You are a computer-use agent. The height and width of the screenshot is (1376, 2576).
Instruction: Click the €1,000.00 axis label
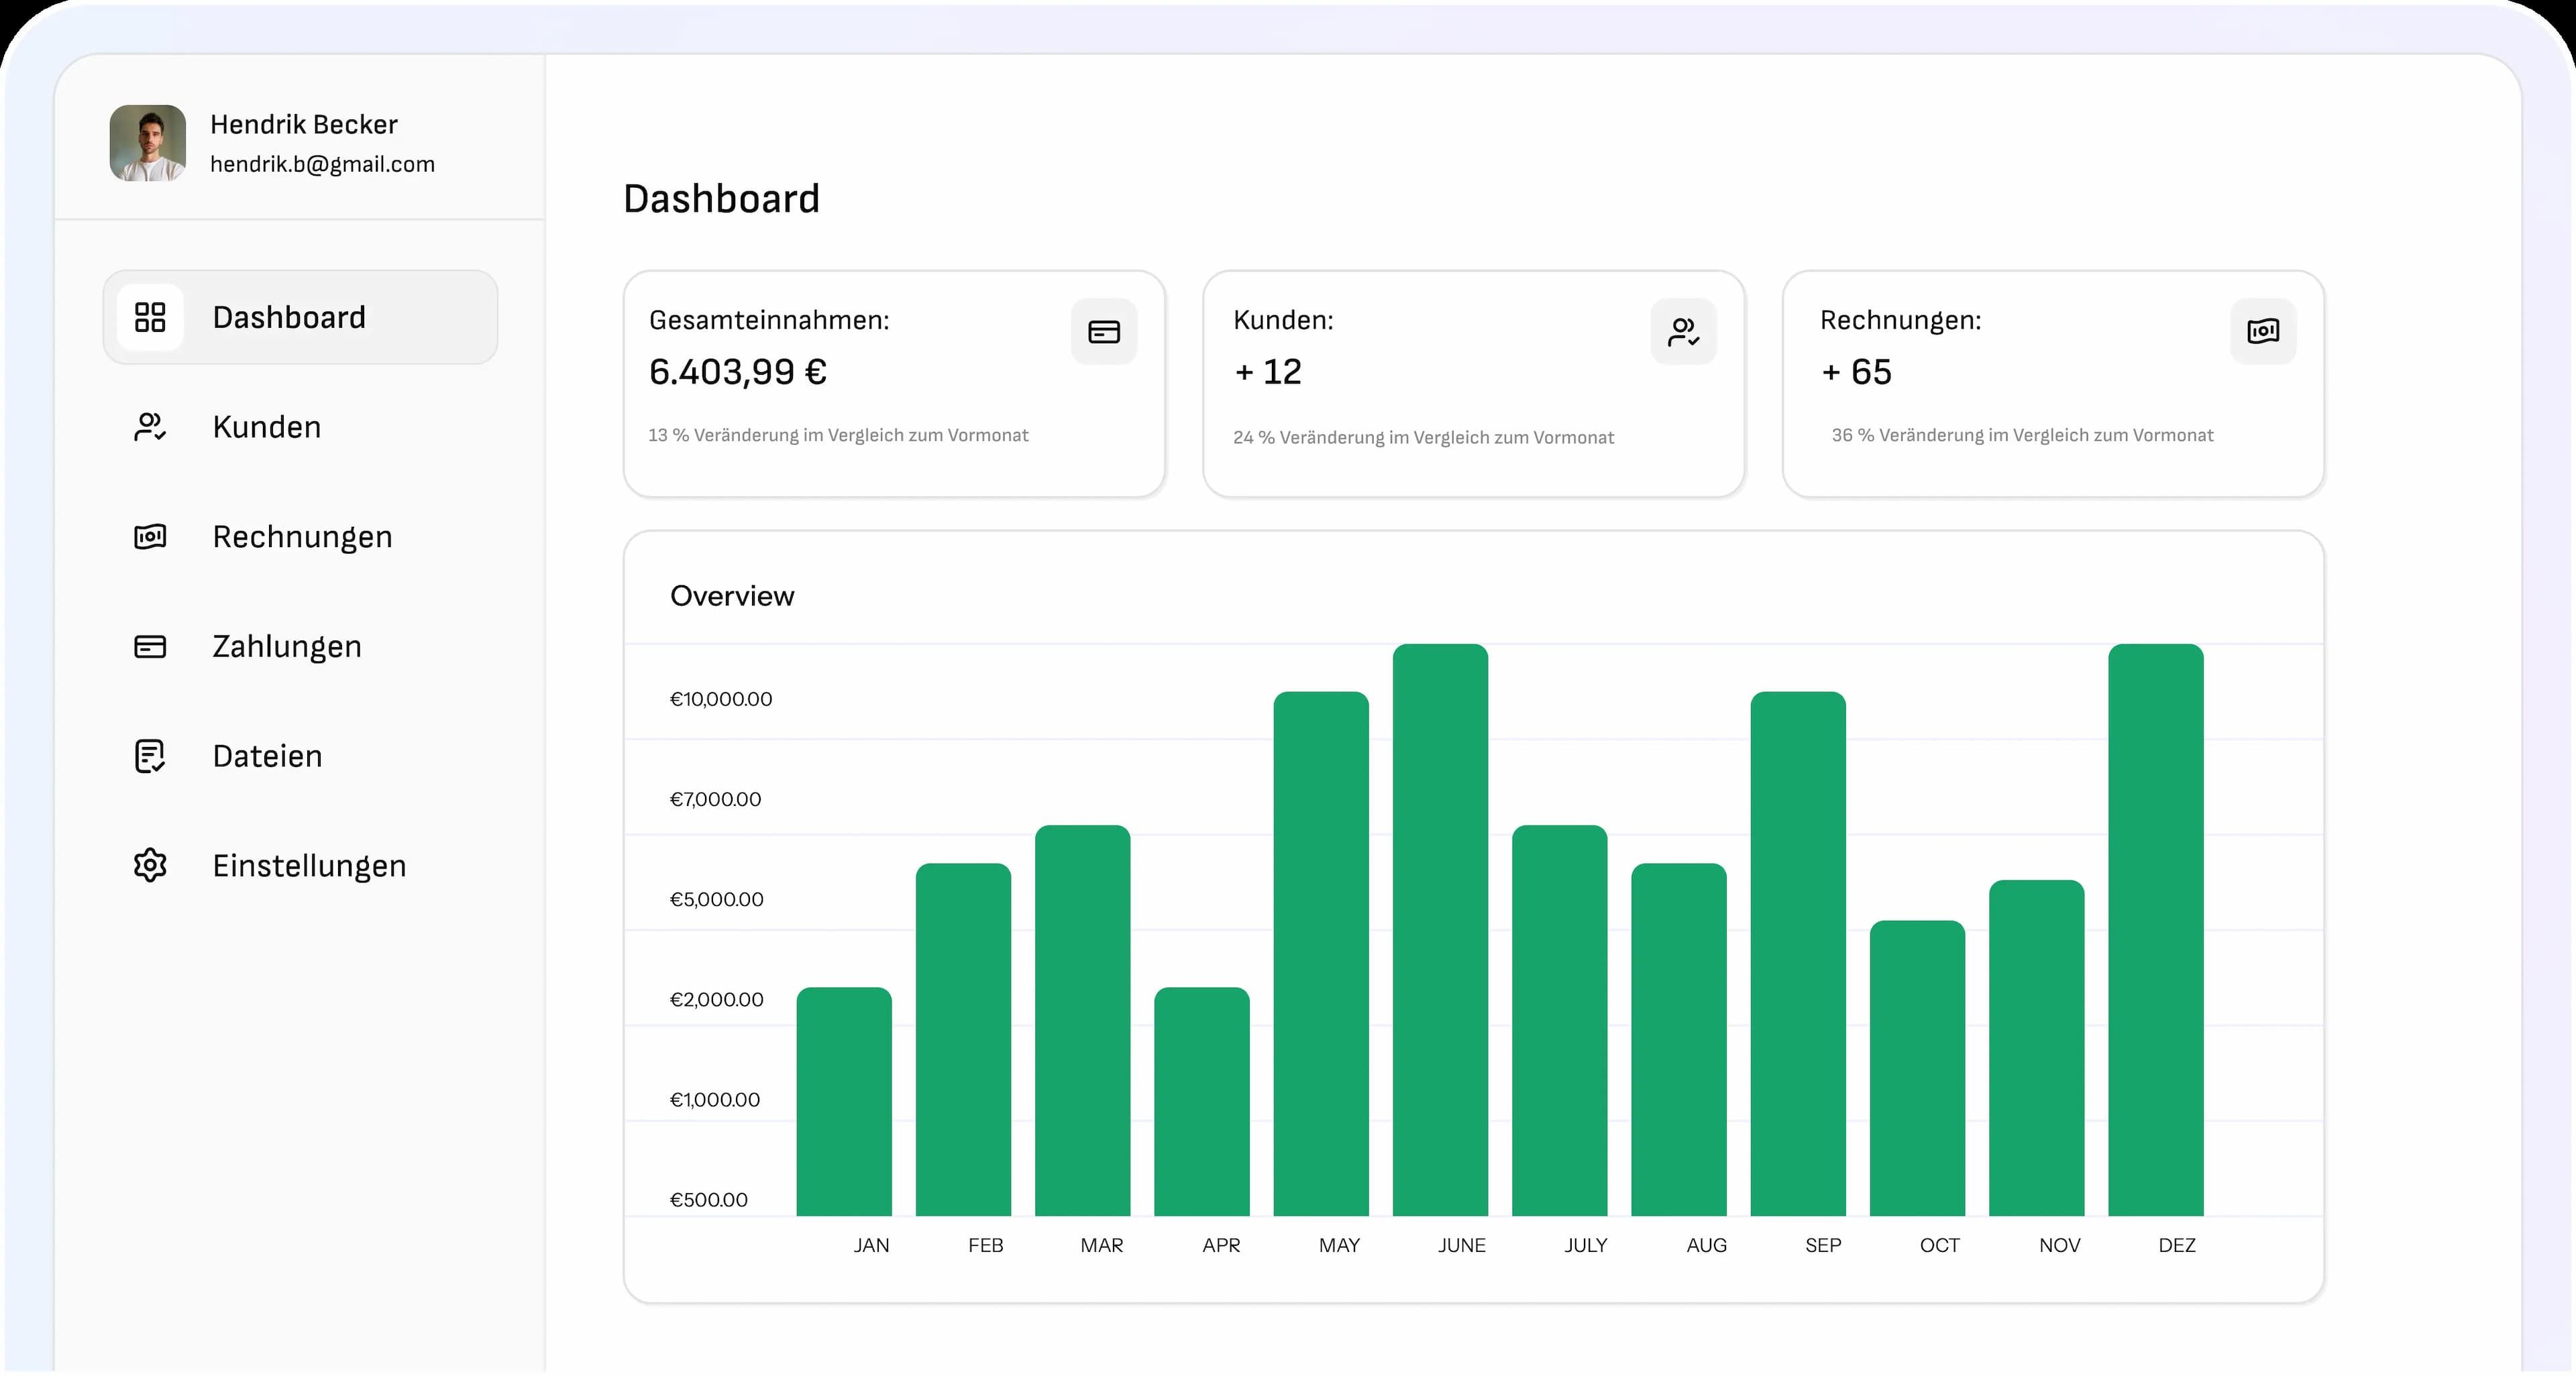click(715, 1099)
